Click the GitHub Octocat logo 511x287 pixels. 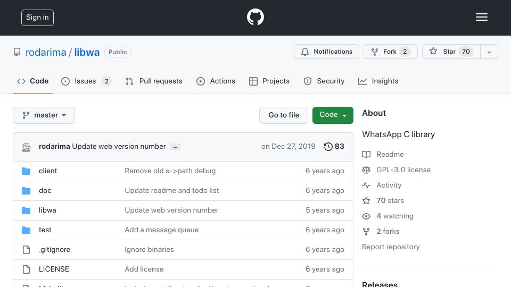pyautogui.click(x=255, y=17)
